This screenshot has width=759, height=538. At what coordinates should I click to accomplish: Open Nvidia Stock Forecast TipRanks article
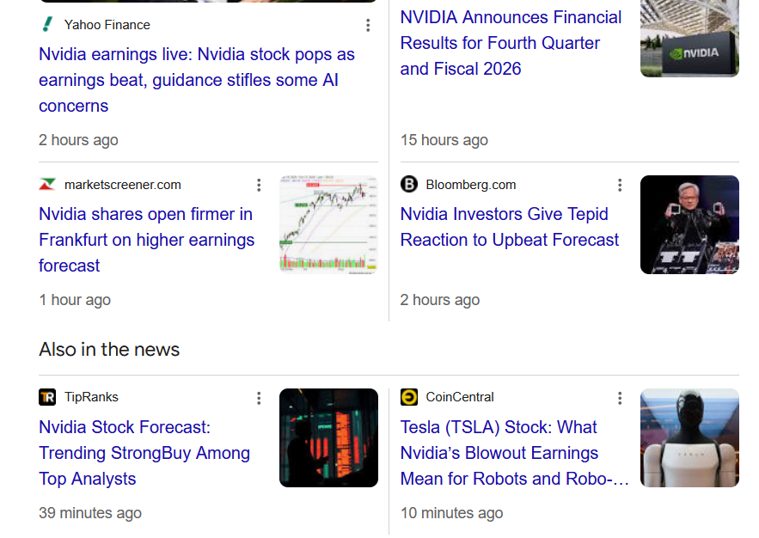144,453
